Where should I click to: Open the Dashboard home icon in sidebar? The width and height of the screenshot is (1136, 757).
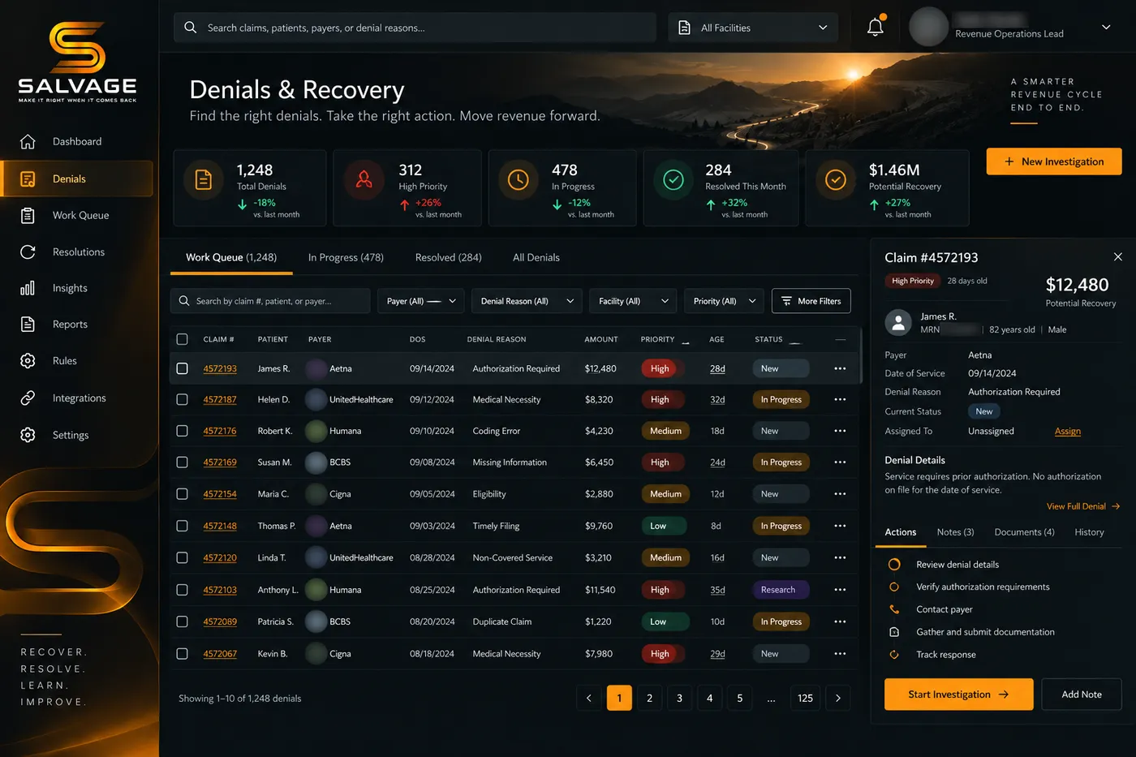pyautogui.click(x=28, y=141)
